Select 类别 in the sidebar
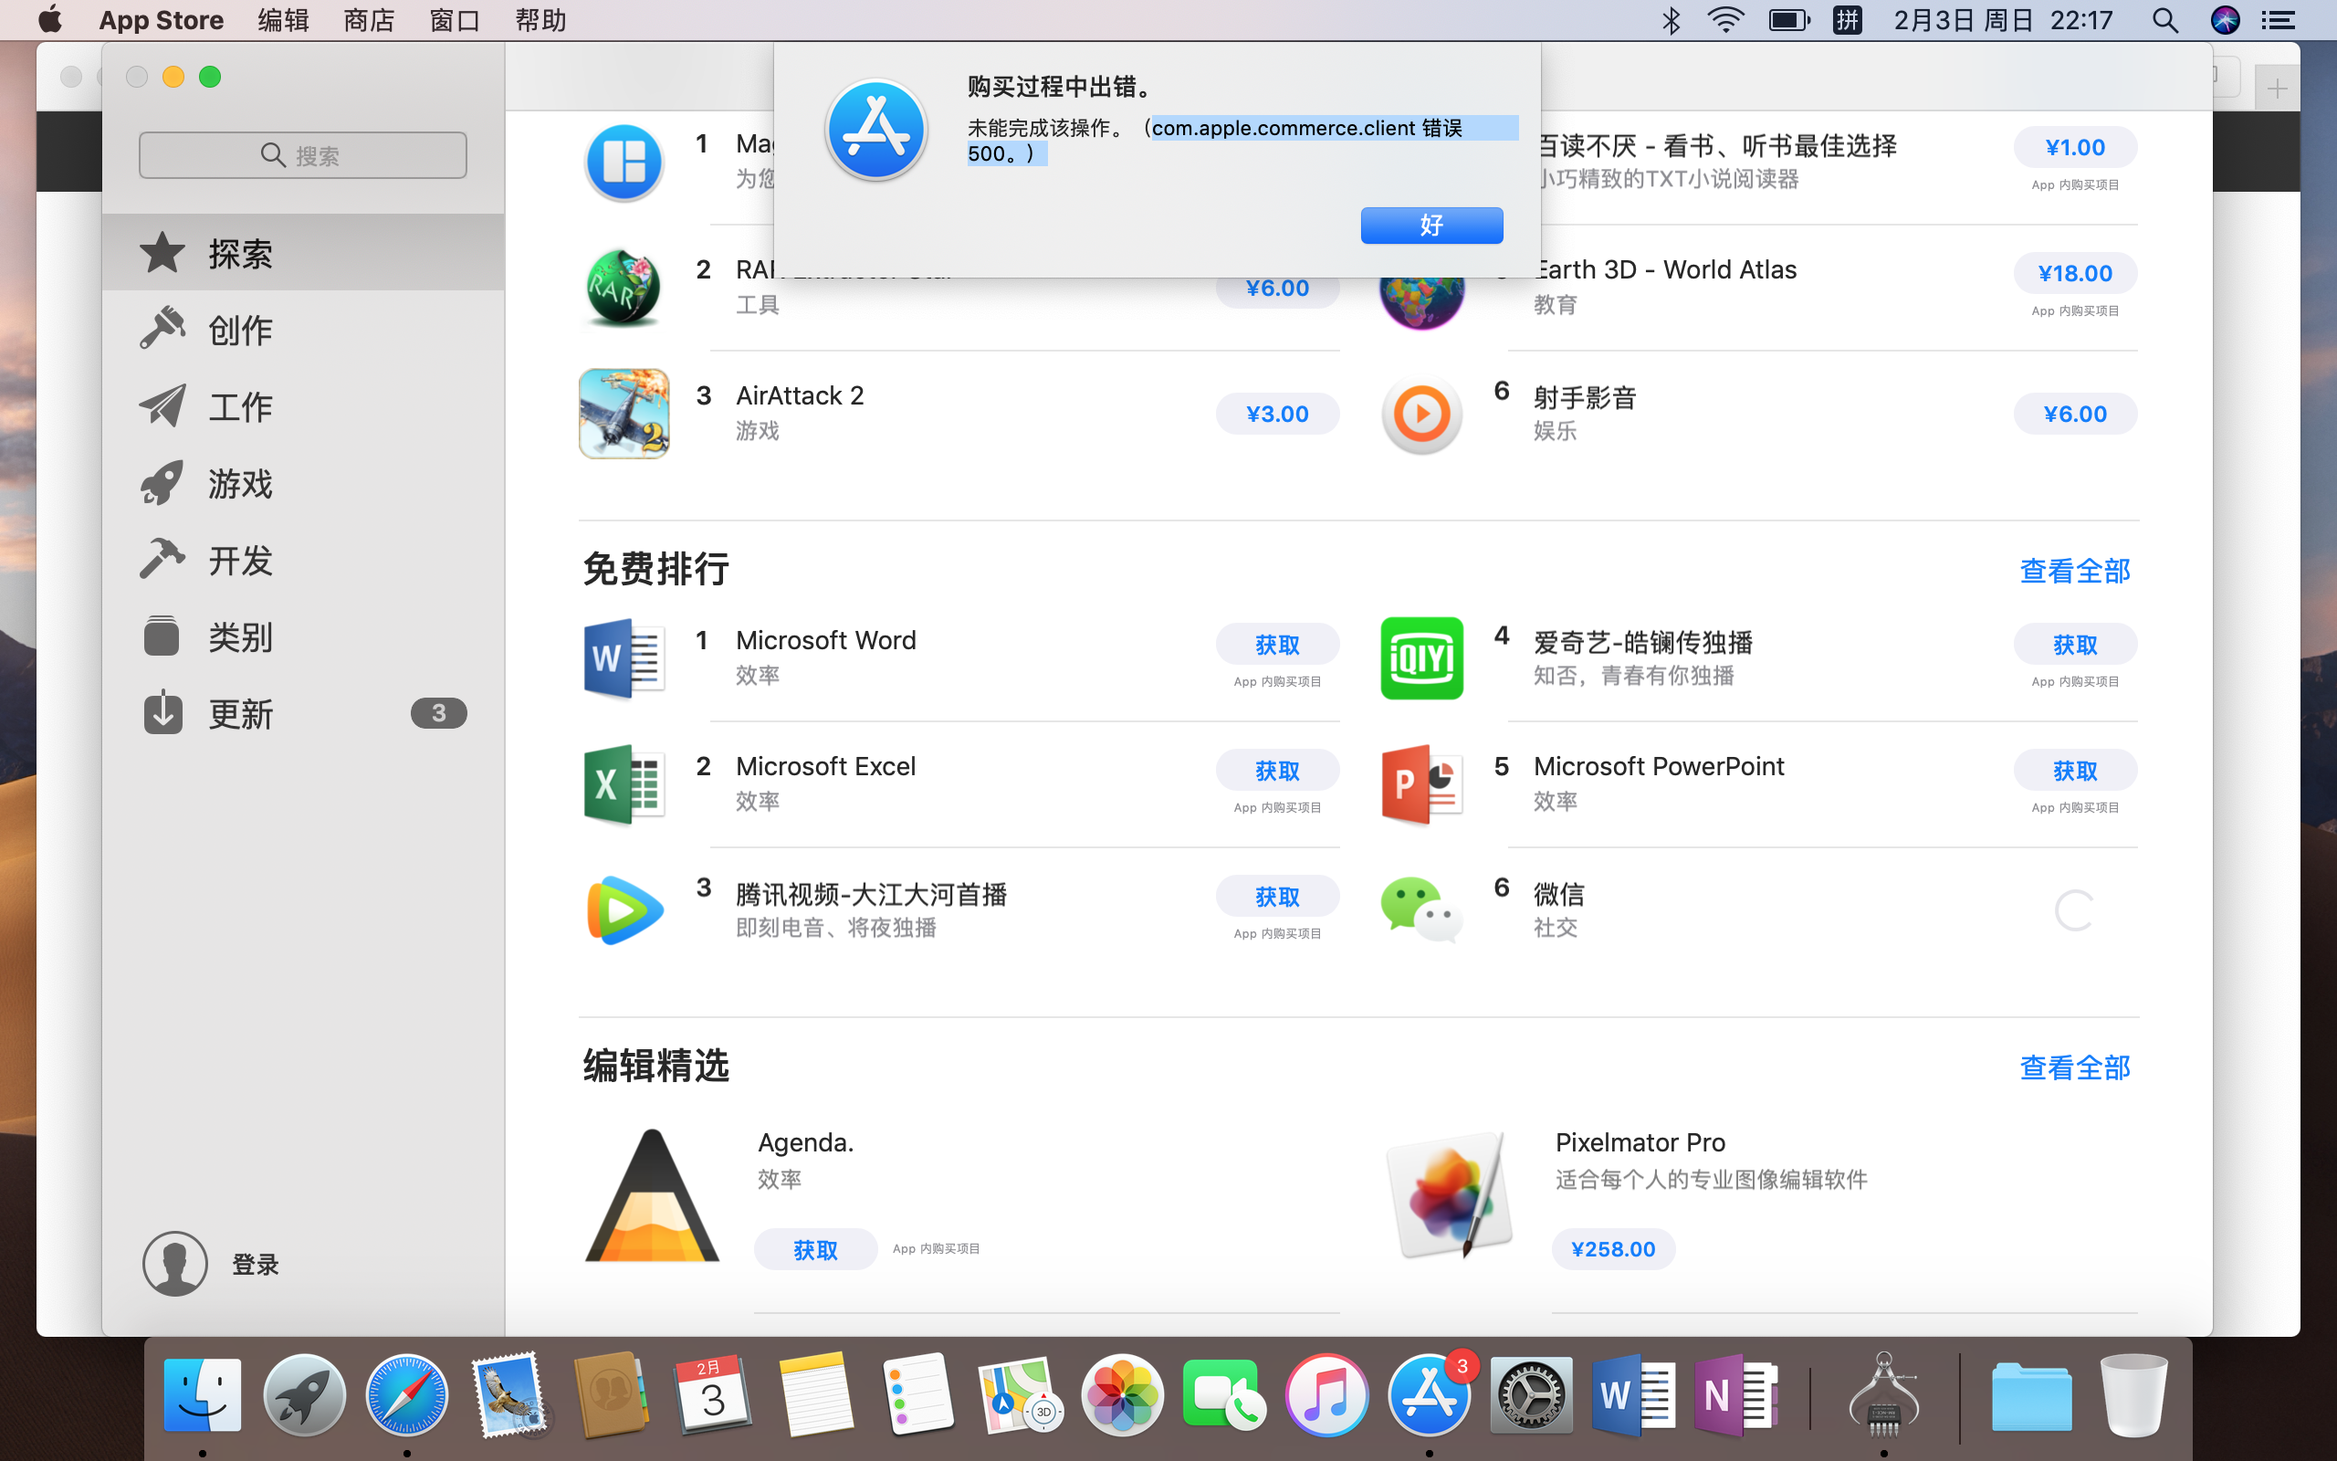The height and width of the screenshot is (1461, 2337). point(240,637)
